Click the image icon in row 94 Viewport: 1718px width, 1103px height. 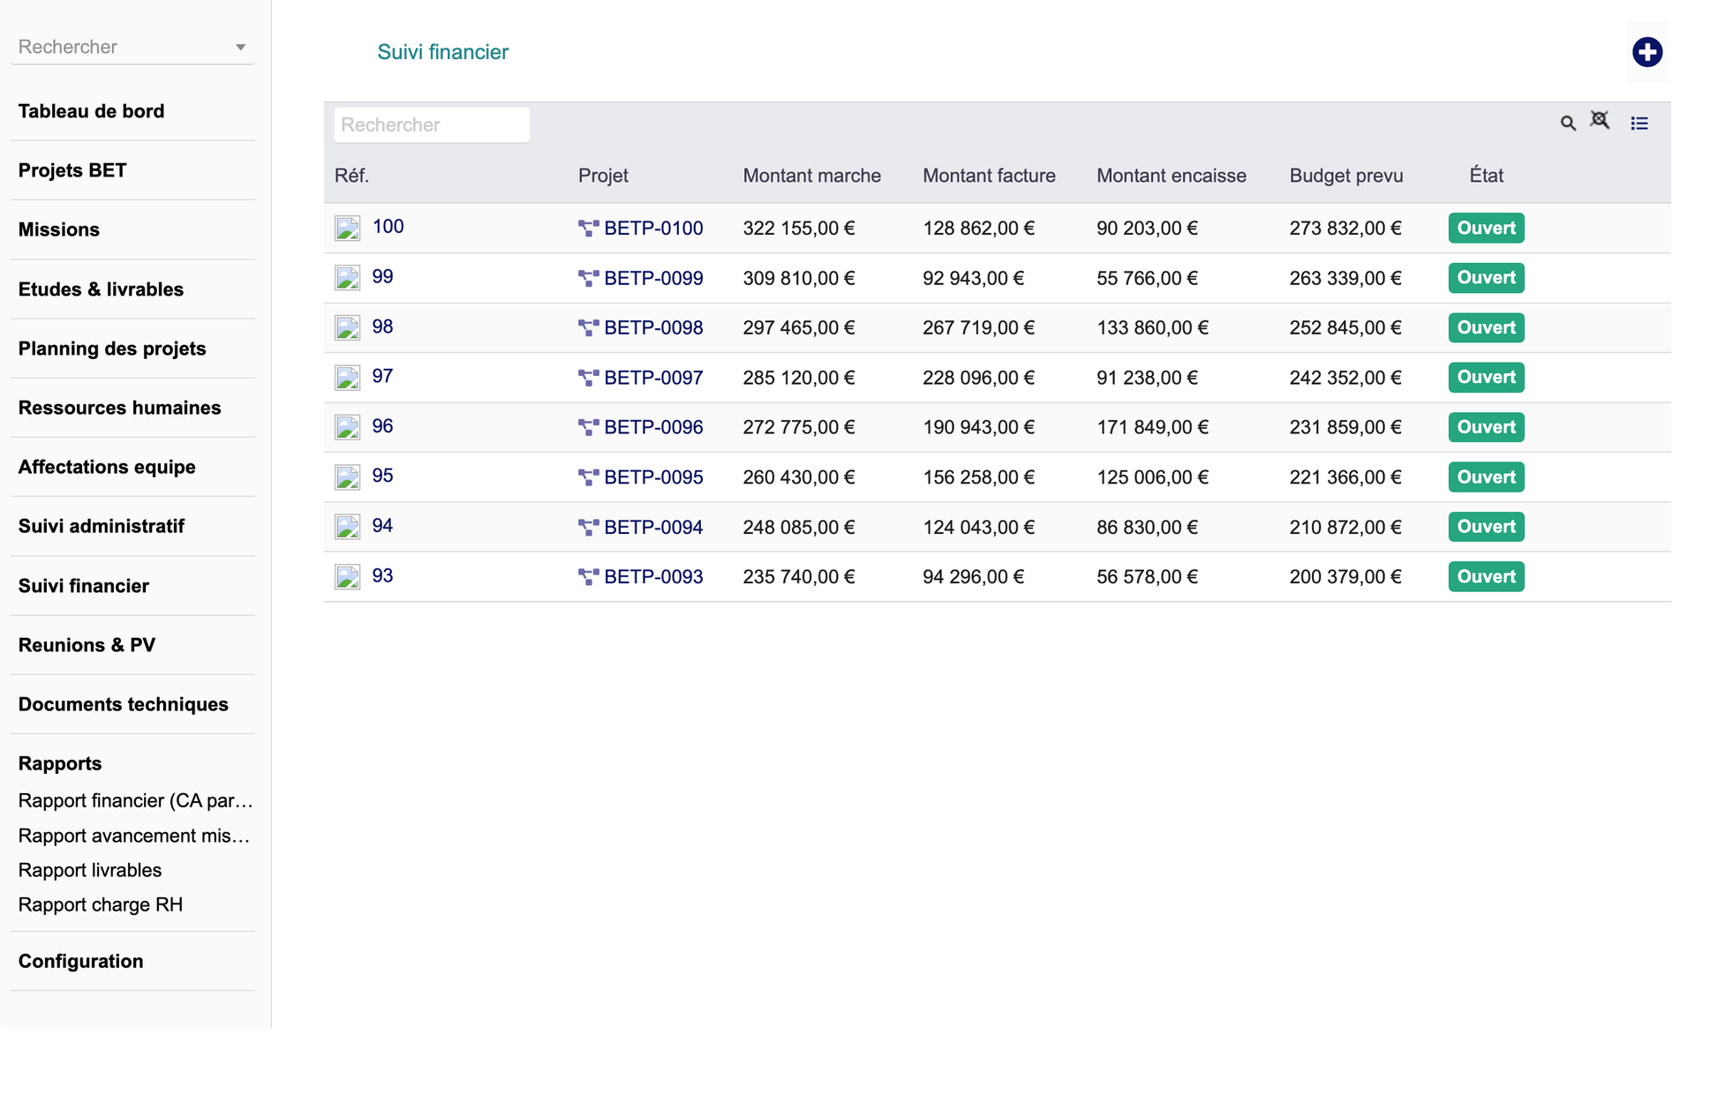[347, 528]
